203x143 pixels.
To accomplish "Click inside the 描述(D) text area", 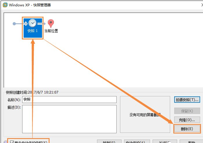I will (x=69, y=119).
